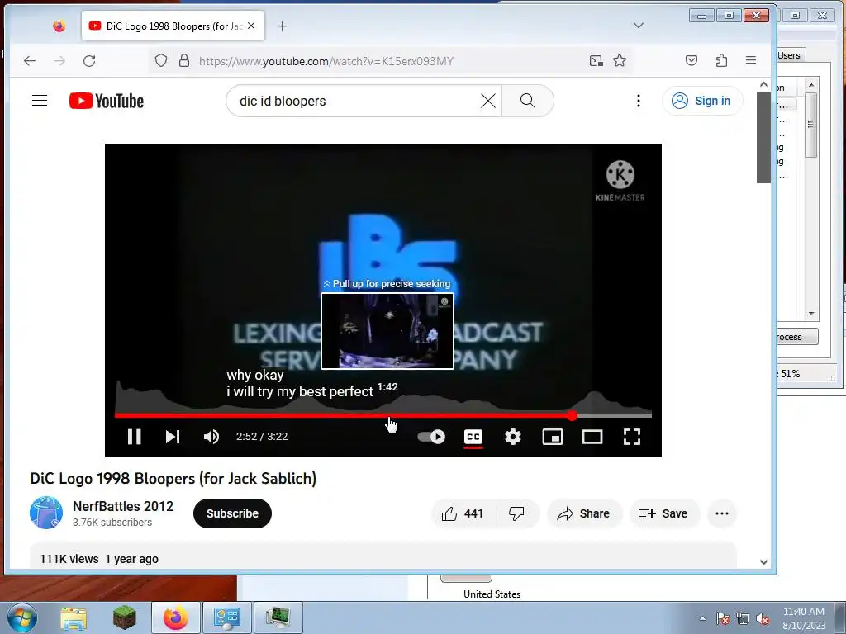Click the Firefox taskbar button
The width and height of the screenshot is (846, 634).
point(175,617)
